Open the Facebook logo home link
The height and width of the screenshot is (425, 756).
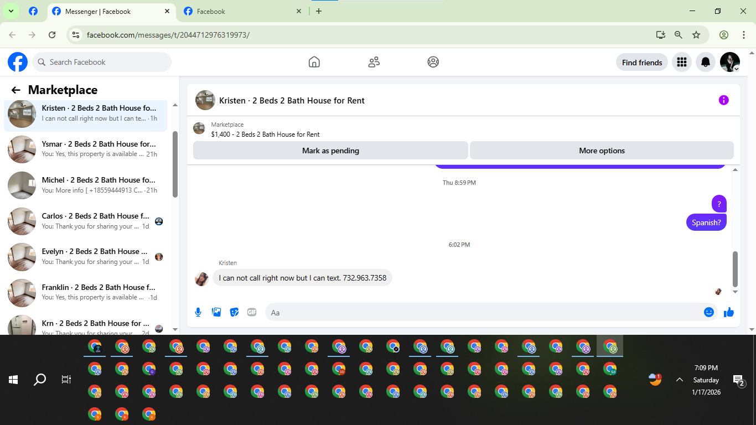(x=18, y=62)
